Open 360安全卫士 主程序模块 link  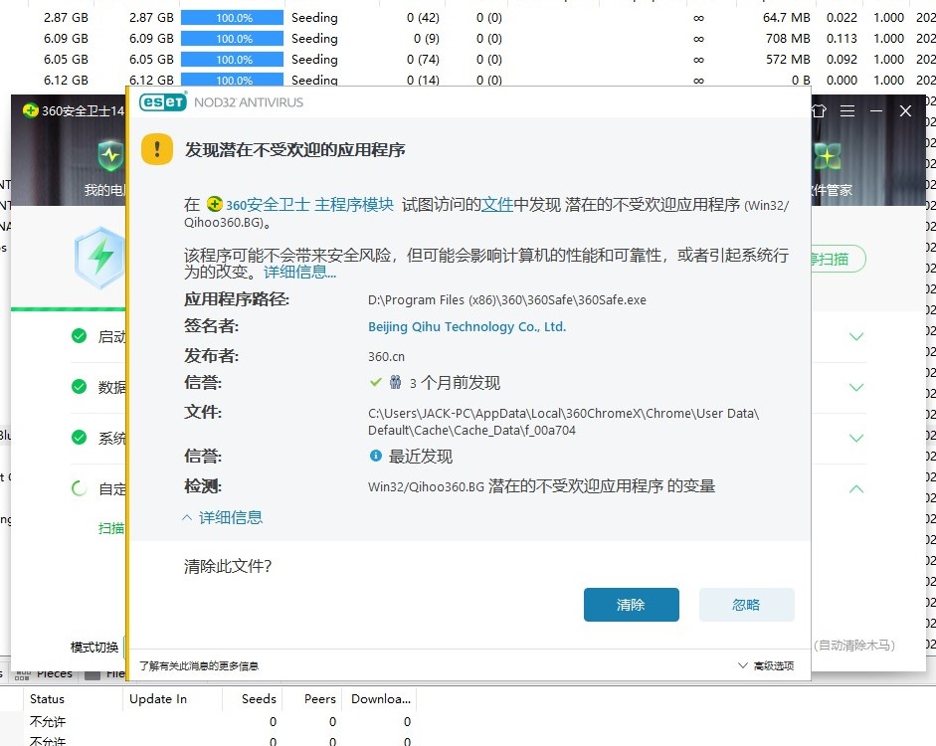point(309,205)
